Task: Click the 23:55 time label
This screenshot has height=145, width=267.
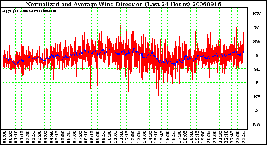Action: (x=243, y=137)
